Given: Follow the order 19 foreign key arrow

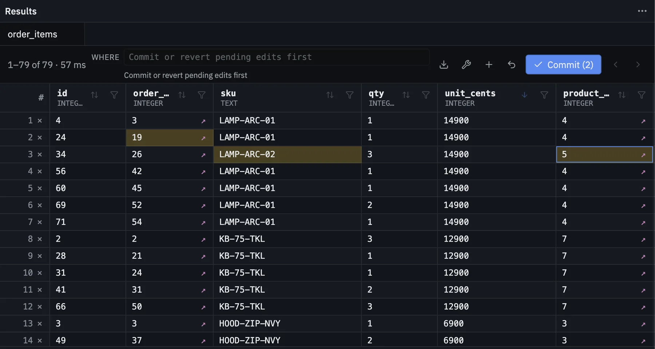Looking at the screenshot, I should [x=203, y=138].
